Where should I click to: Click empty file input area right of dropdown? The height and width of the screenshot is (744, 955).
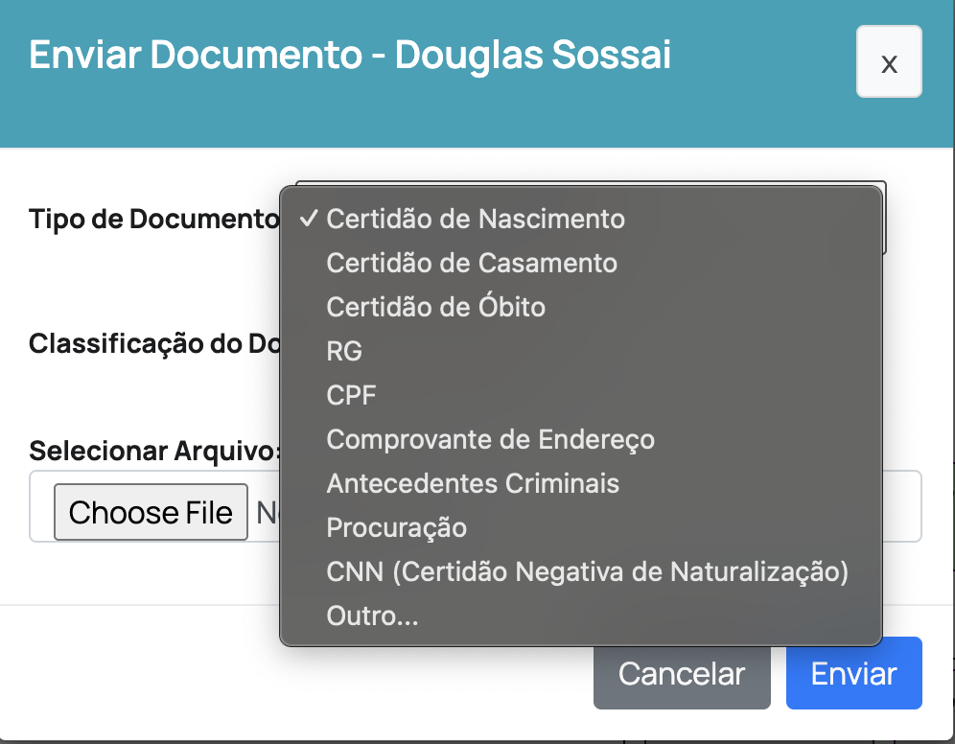tap(901, 506)
